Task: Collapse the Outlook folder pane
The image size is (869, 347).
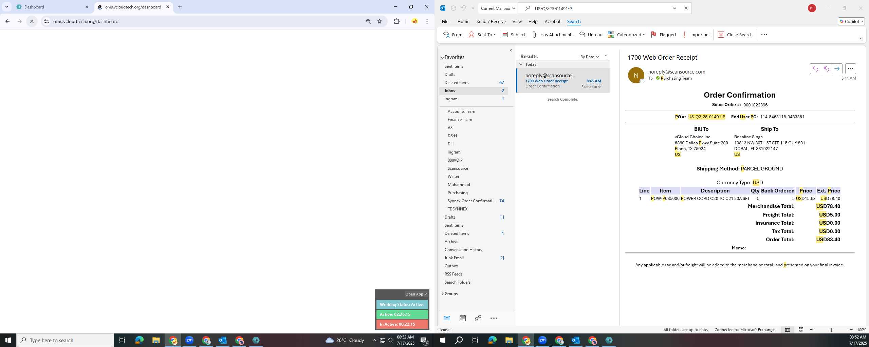Action: coord(511,50)
